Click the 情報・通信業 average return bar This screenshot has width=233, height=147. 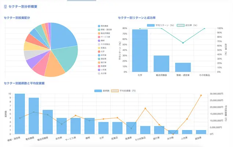[x=183, y=67]
